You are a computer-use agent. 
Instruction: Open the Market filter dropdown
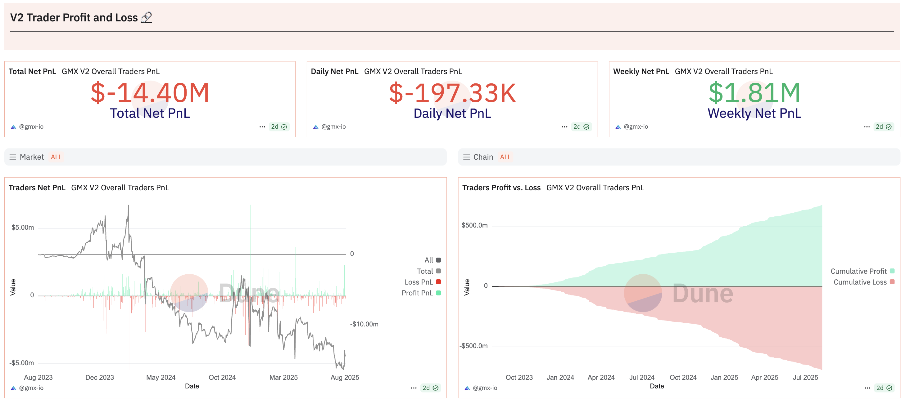tap(31, 157)
